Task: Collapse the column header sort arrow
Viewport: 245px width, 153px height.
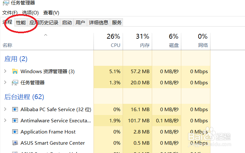Action: point(45,35)
